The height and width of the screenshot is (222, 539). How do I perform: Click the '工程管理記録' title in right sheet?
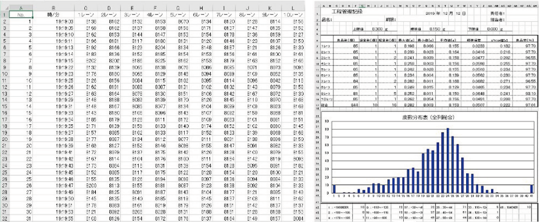pyautogui.click(x=347, y=12)
